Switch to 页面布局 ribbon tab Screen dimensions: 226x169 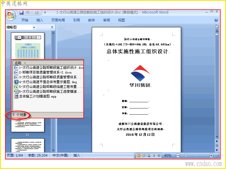coord(58,20)
